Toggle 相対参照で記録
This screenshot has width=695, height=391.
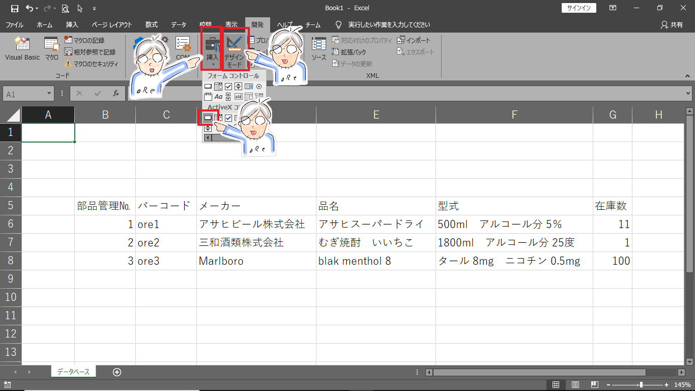click(x=90, y=52)
